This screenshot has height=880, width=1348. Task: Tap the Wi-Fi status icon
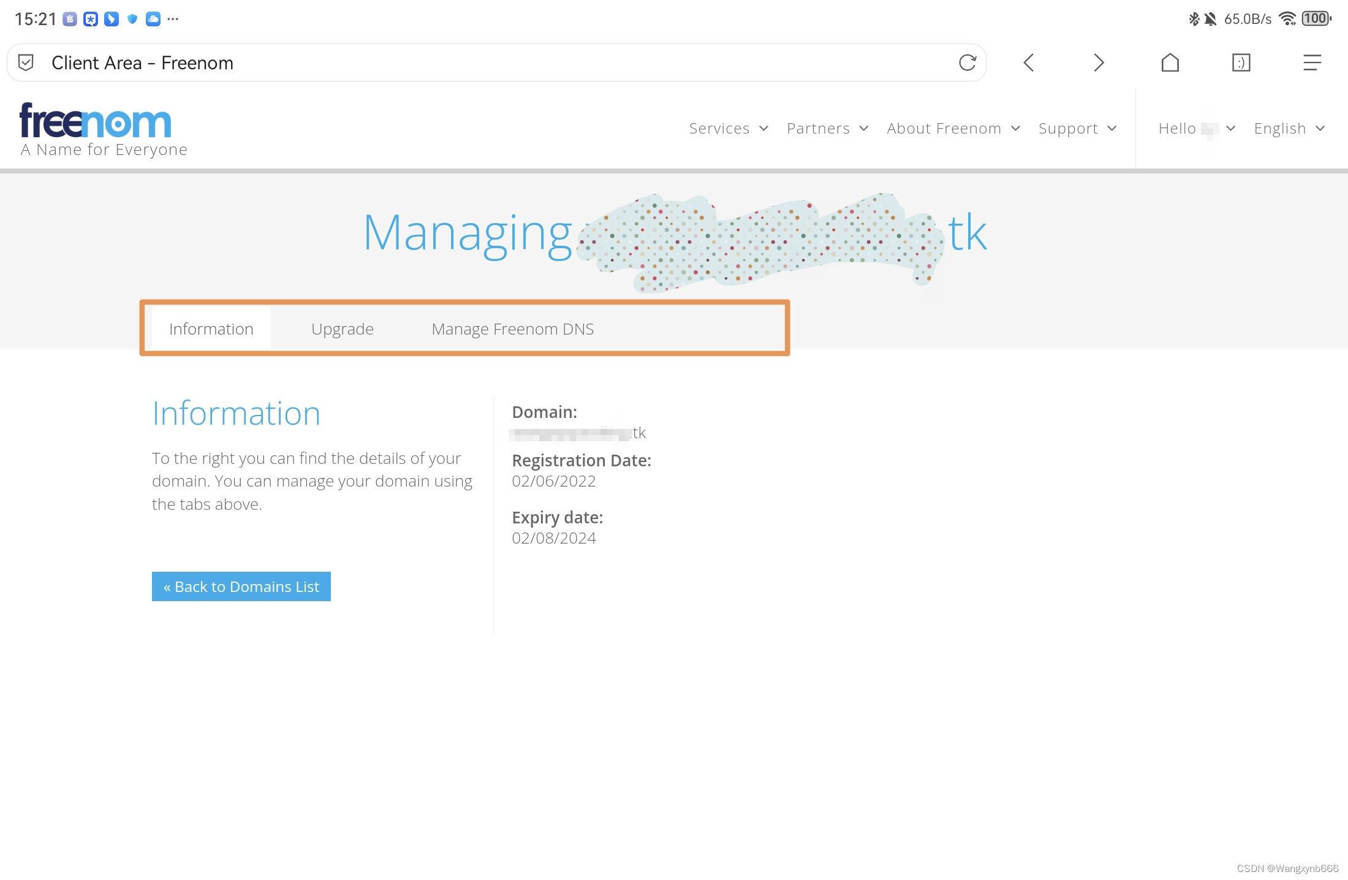1287,19
